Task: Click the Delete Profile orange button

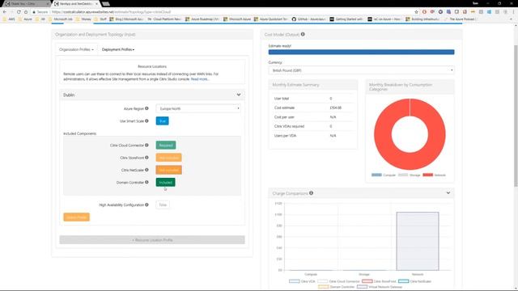Action: (76, 217)
